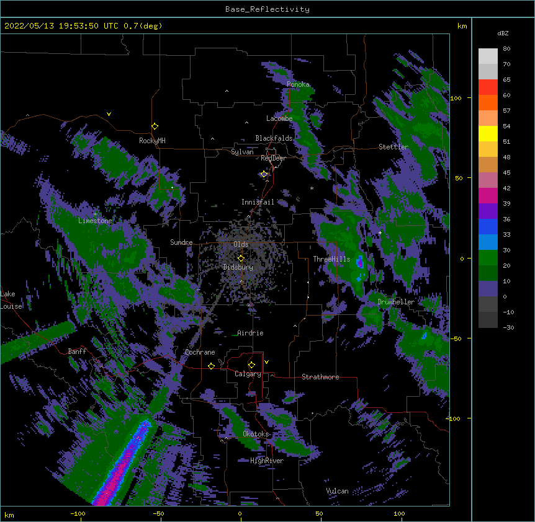
Task: Pick the light blue swatch above green in legend
Action: click(x=488, y=242)
